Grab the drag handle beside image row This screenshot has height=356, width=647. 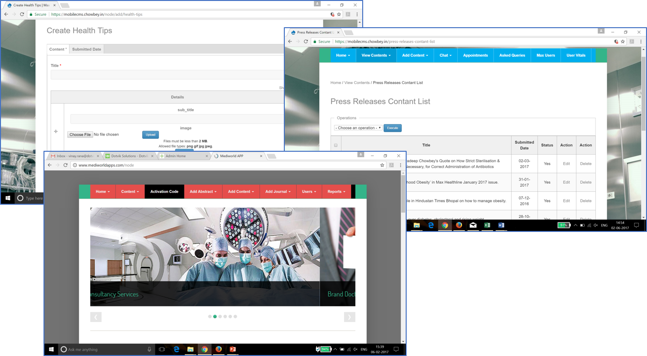(x=56, y=131)
